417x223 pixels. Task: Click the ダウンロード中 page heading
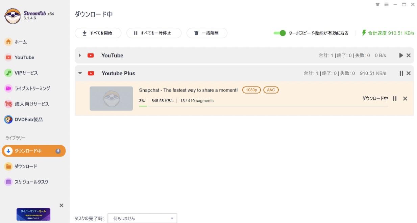click(94, 15)
